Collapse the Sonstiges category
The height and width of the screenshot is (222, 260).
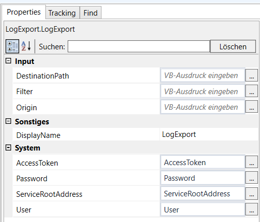pyautogui.click(x=8, y=121)
